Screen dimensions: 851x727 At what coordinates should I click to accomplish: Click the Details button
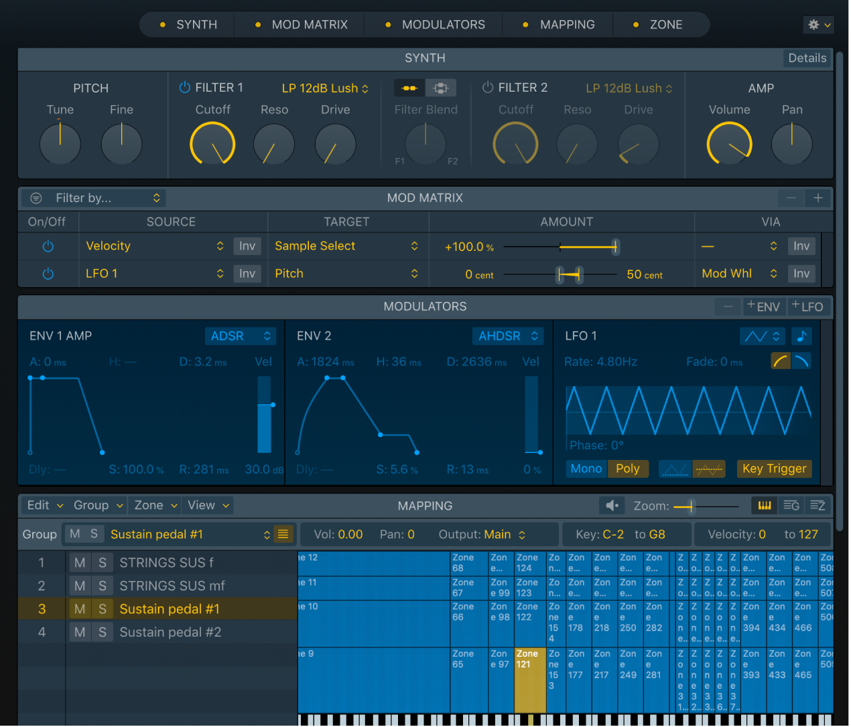pyautogui.click(x=806, y=58)
